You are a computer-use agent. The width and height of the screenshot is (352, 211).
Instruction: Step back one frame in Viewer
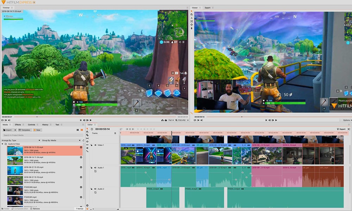(269, 120)
